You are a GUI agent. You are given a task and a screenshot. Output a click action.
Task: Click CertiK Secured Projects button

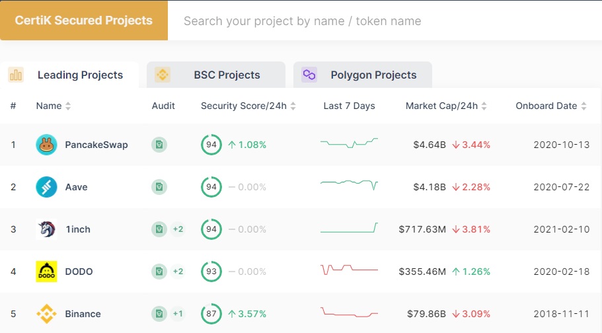coord(84,20)
